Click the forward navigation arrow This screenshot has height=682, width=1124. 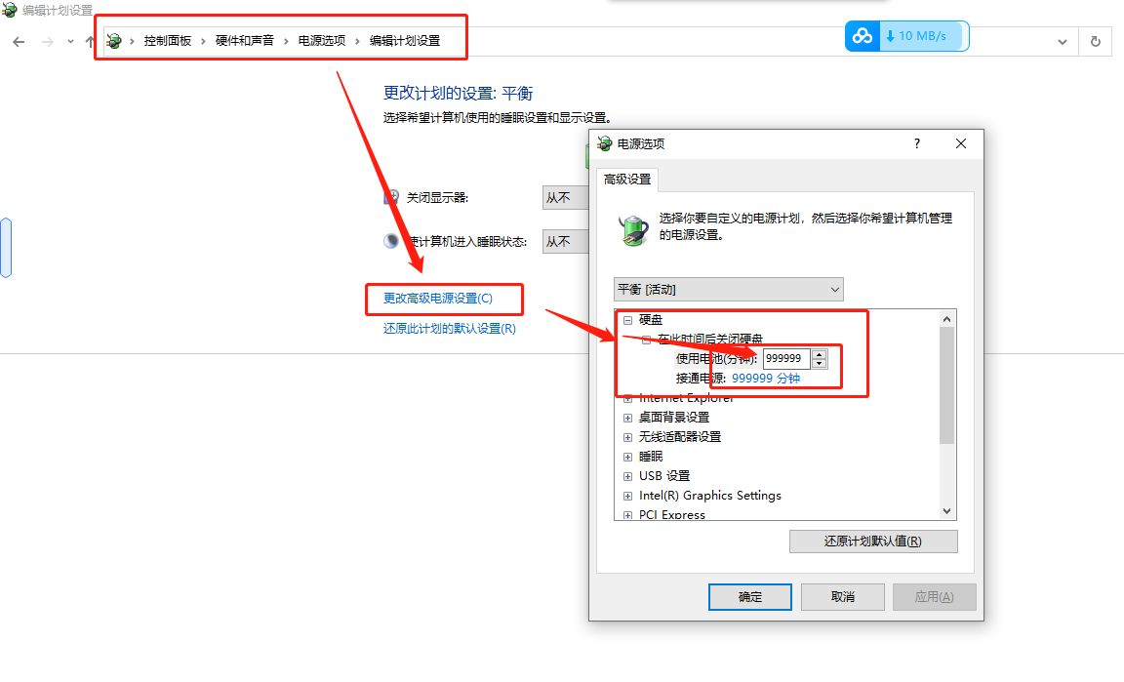[47, 42]
